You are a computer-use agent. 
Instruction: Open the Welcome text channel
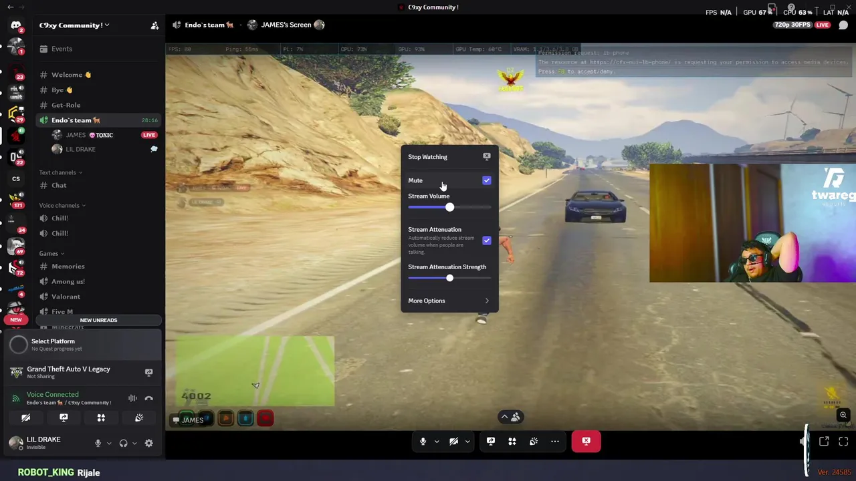(98, 75)
